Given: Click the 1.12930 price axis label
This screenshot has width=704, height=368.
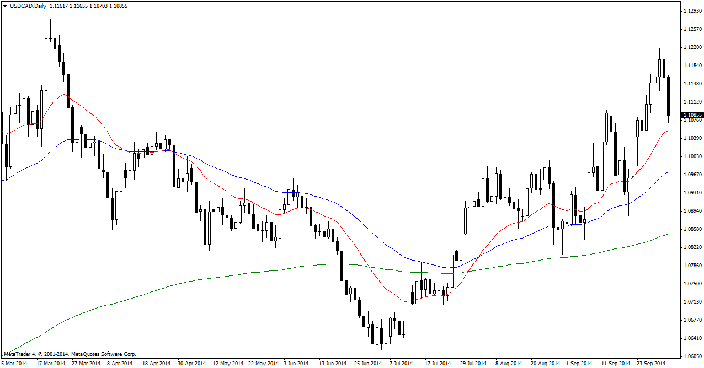Looking at the screenshot, I should pos(692,11).
